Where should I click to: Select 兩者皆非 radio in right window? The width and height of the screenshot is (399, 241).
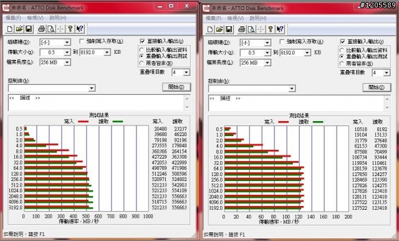pyautogui.click(x=342, y=64)
